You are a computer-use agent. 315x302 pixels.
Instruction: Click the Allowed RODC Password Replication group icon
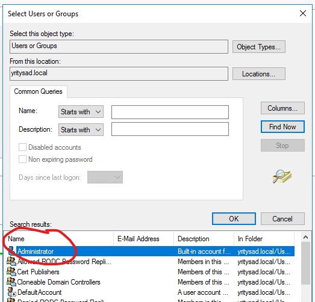(11, 261)
